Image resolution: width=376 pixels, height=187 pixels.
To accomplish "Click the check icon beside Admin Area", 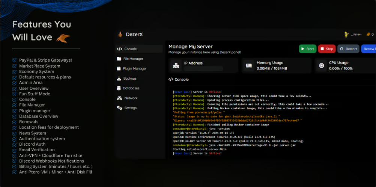I will pyautogui.click(x=14, y=83).
